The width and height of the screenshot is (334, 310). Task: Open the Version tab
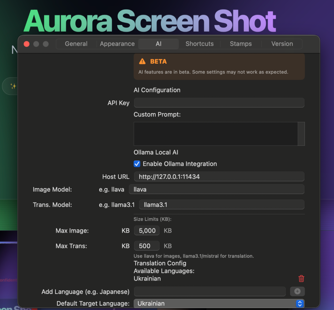tap(282, 44)
